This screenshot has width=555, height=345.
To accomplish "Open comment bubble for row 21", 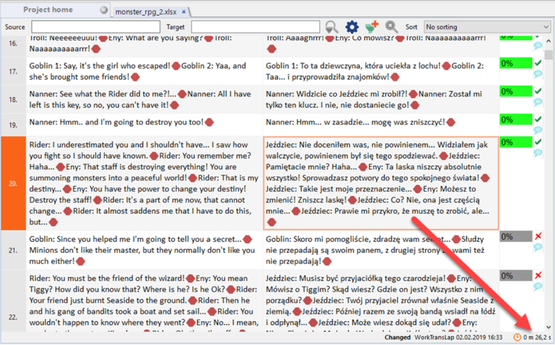I will click(x=538, y=247).
